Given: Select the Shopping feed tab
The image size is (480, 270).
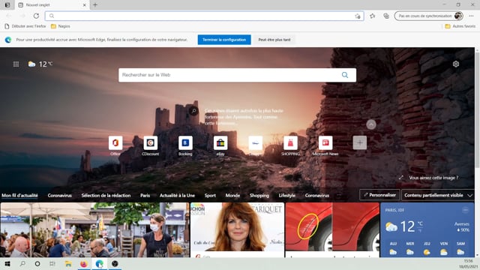Looking at the screenshot, I should coord(259,195).
